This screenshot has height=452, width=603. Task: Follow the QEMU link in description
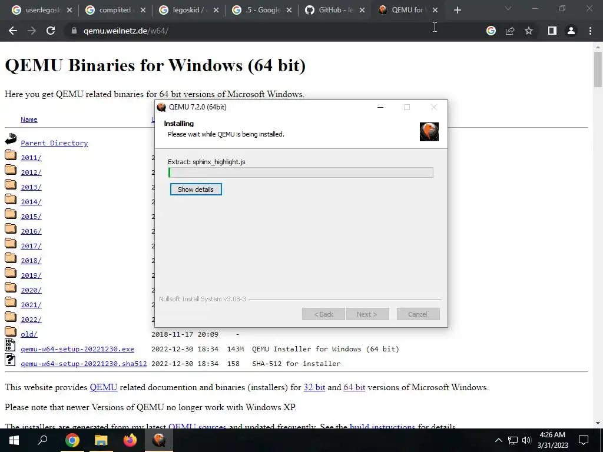104,387
